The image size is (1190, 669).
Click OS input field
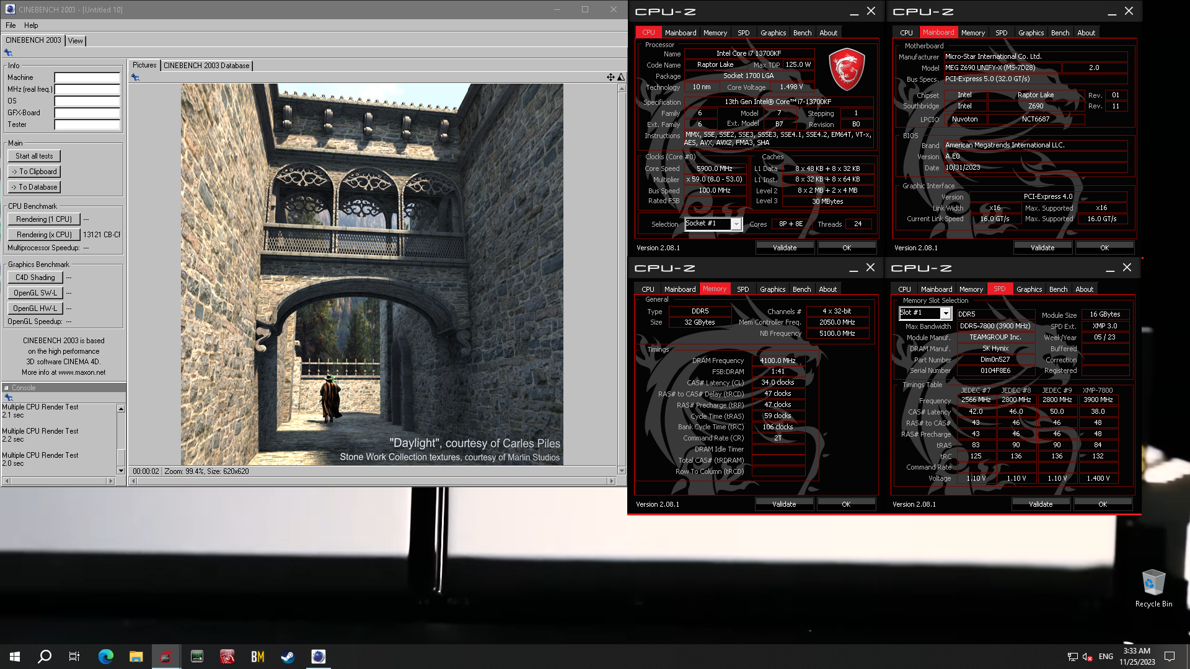[87, 101]
